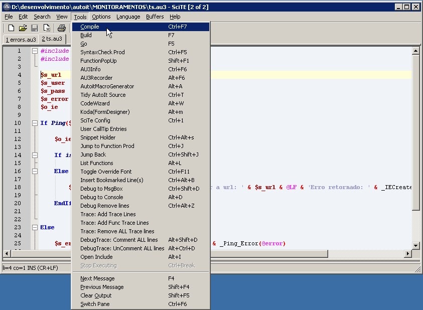Open the View menu
423x310 pixels.
(62, 17)
